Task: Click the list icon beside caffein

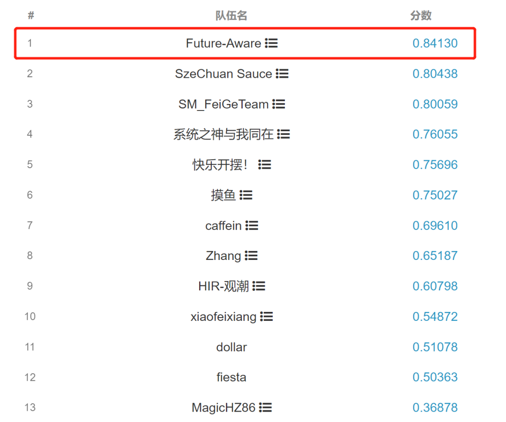Action: pos(252,225)
